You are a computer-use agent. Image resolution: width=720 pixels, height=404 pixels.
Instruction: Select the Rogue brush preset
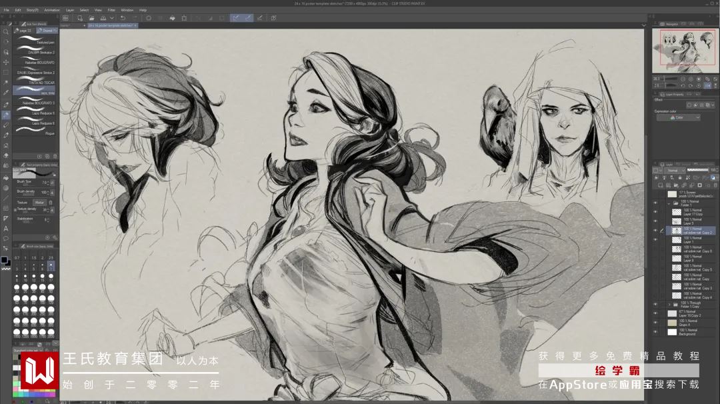coord(35,131)
